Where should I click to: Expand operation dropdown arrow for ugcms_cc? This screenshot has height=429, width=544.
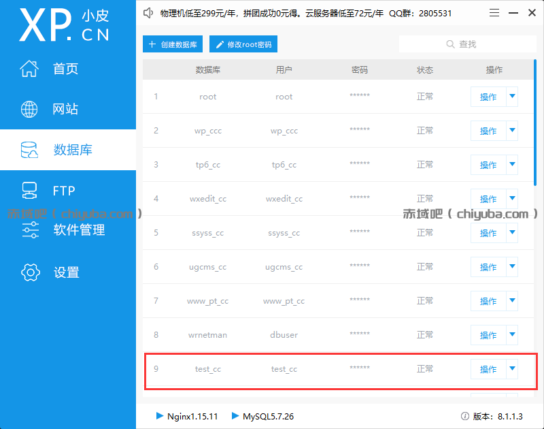point(512,267)
